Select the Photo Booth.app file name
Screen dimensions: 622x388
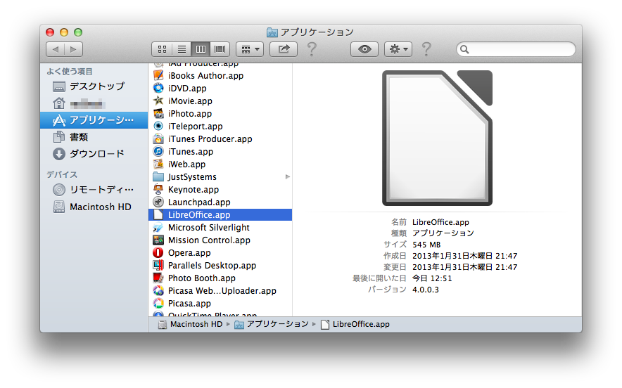point(201,278)
